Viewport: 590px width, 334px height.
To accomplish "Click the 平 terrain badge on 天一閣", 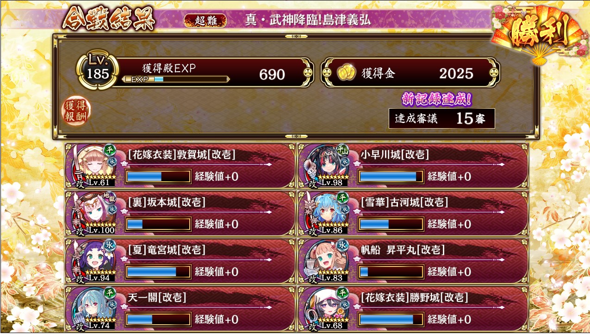I will [110, 292].
